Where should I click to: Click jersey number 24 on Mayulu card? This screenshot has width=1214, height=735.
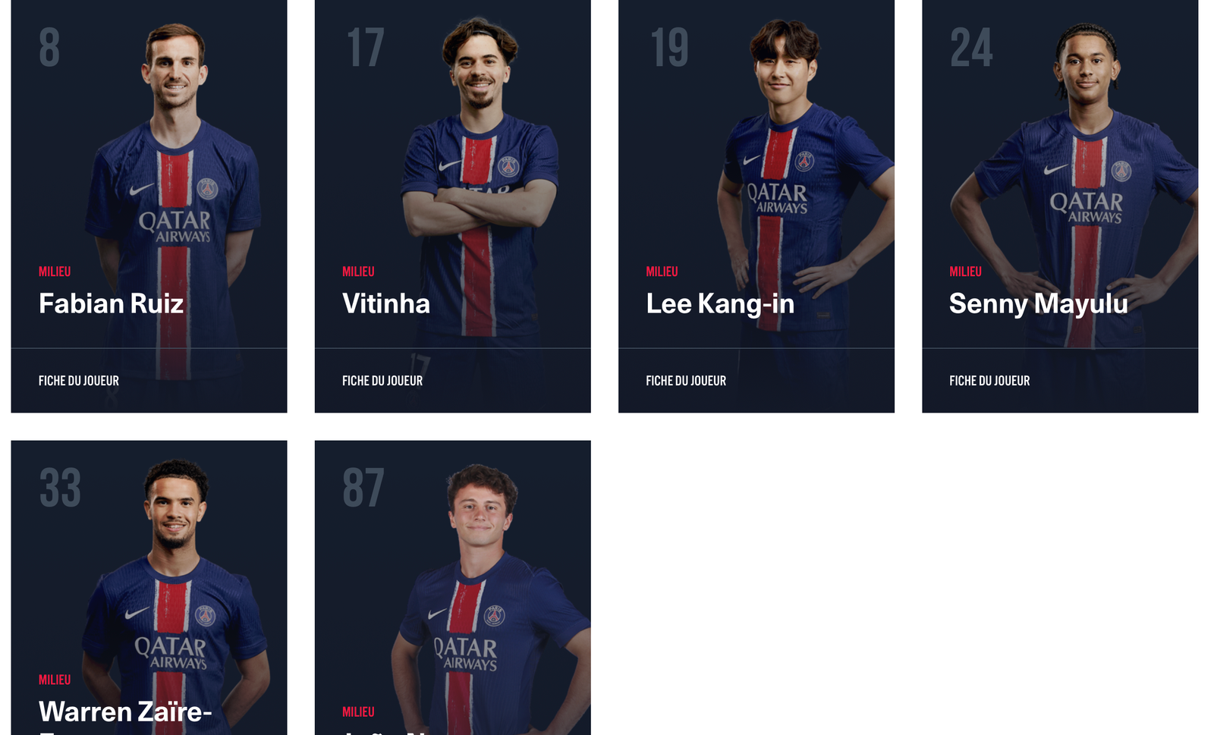(x=971, y=47)
